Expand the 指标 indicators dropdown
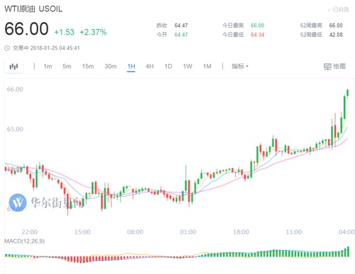 point(240,66)
